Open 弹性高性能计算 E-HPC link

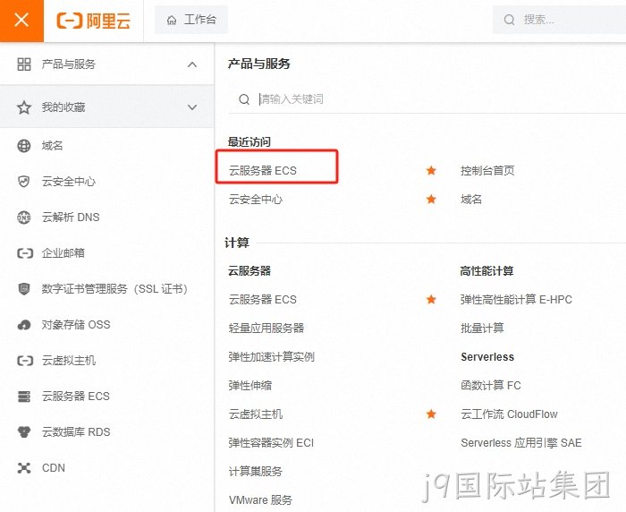click(516, 299)
